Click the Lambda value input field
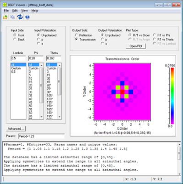The image size is (183, 184). (18, 58)
